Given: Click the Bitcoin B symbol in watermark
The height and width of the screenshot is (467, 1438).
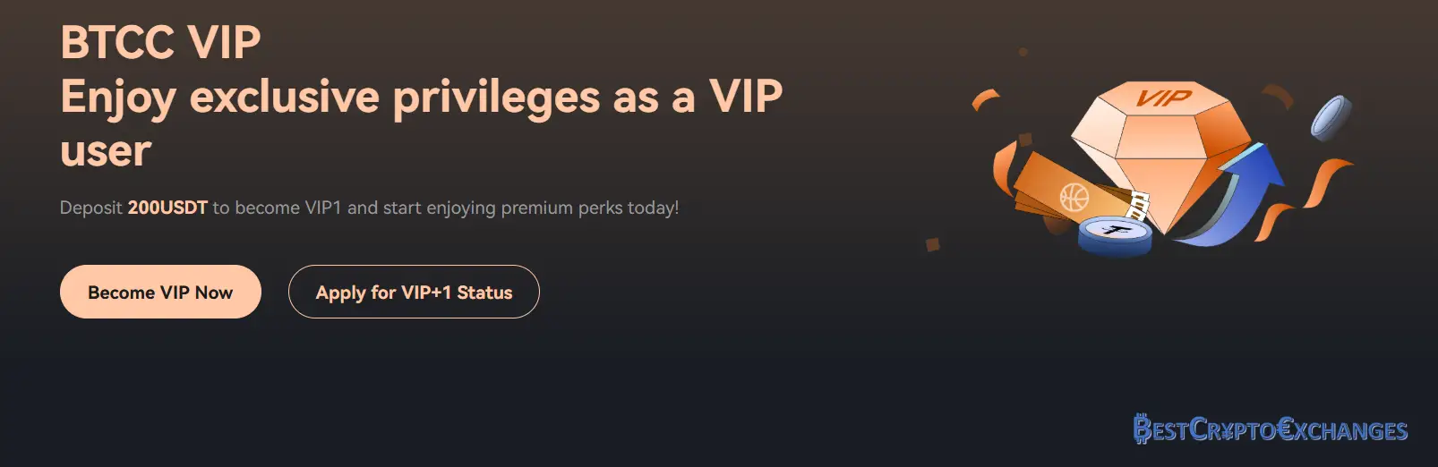Looking at the screenshot, I should pos(1143,430).
